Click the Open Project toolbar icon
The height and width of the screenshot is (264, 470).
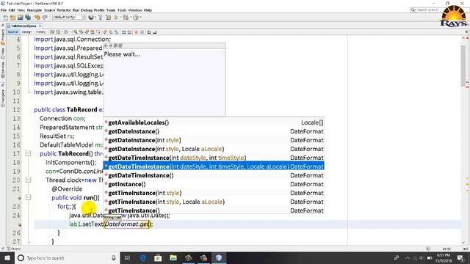click(x=20, y=18)
